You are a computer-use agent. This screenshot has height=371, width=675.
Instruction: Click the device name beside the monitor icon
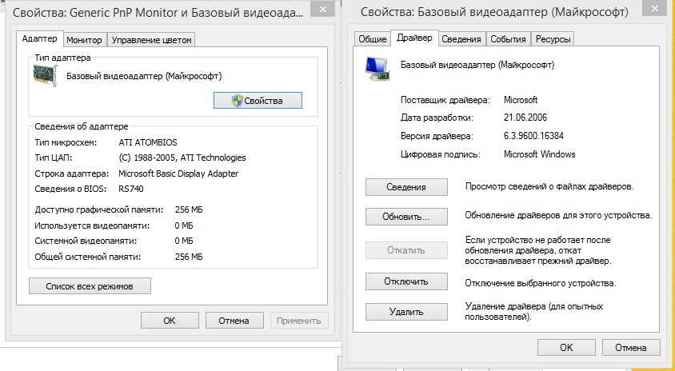pyautogui.click(x=477, y=65)
